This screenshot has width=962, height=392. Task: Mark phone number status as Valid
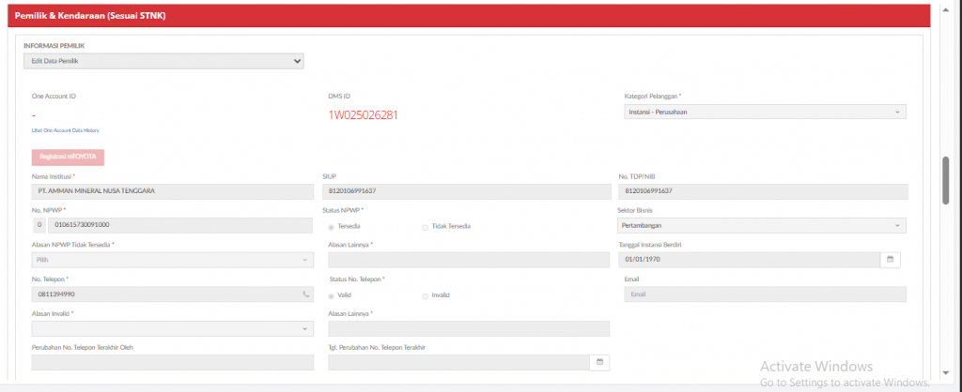coord(332,294)
